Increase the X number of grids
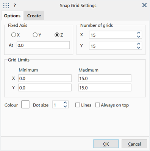 139,33
